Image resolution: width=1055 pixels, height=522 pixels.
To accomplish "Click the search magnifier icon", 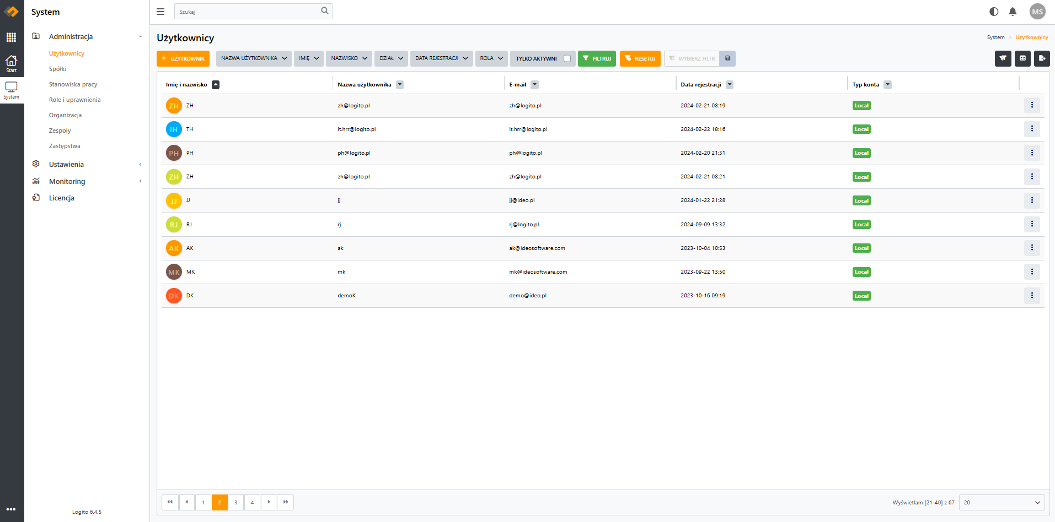I will click(325, 11).
